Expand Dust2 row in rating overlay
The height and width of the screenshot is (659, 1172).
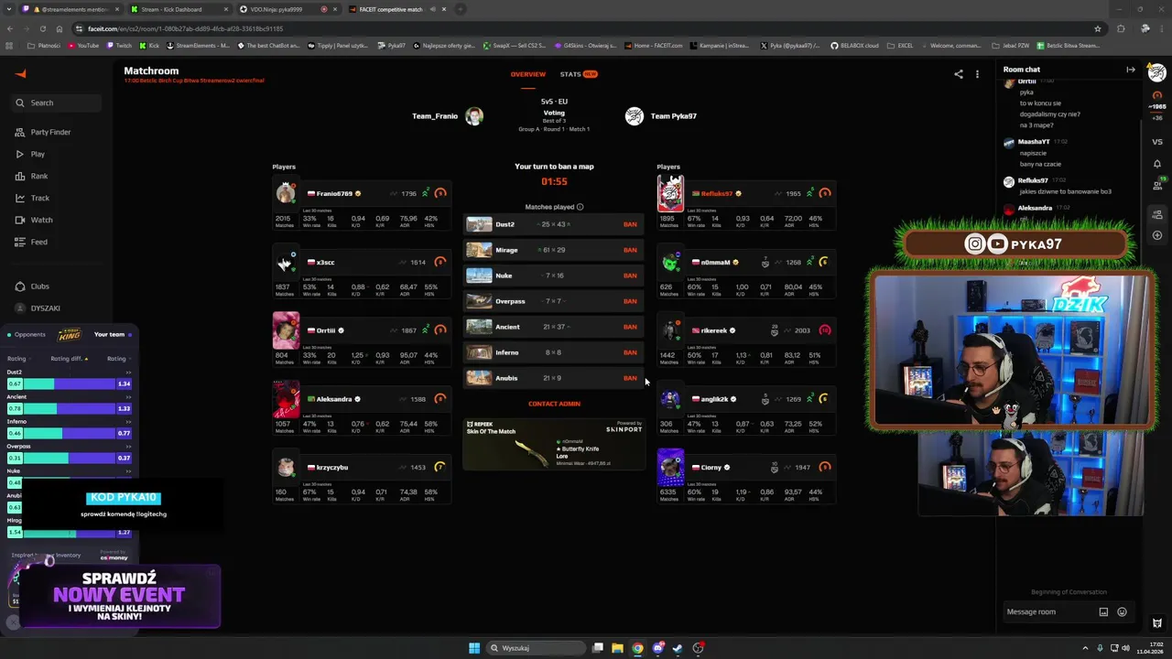127,373
